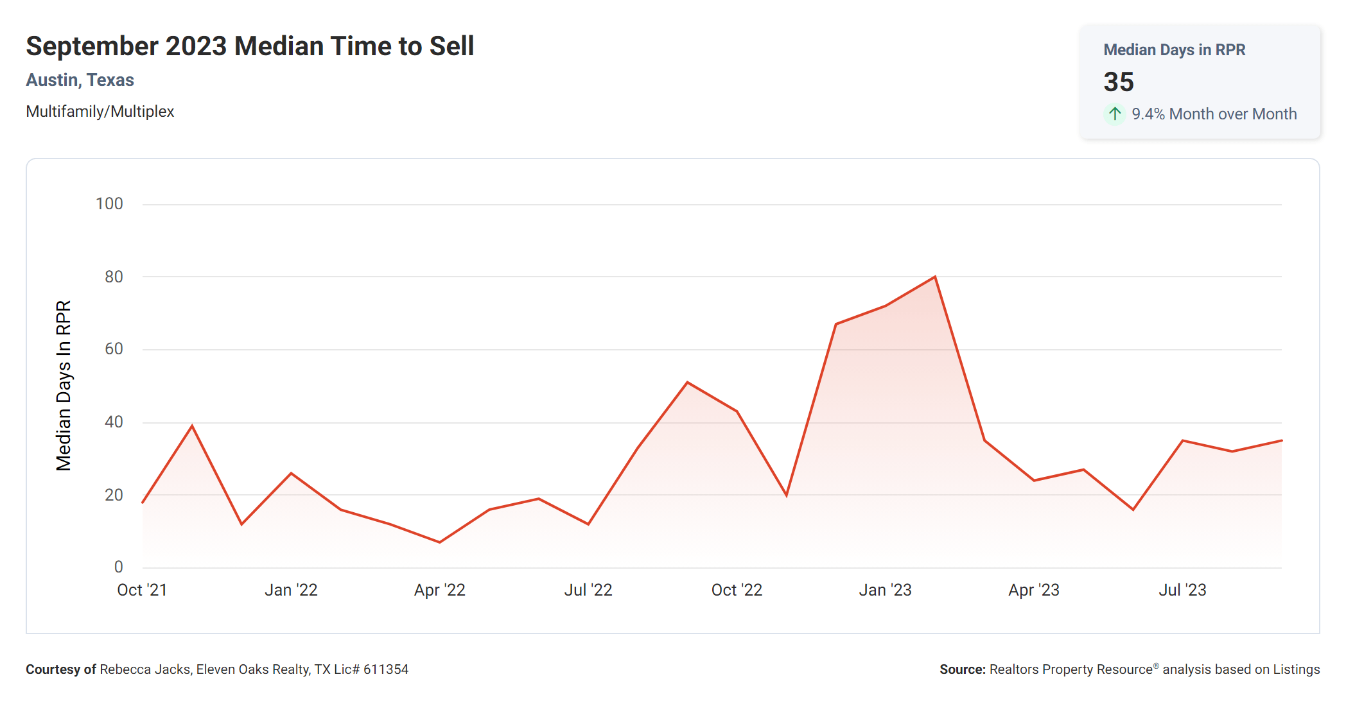Click the "Jul '22" x-axis label
Viewport: 1346px width, 706px height.
click(588, 590)
